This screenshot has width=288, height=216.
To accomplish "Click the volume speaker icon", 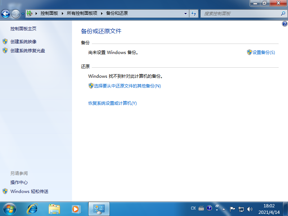I will click(250, 209).
